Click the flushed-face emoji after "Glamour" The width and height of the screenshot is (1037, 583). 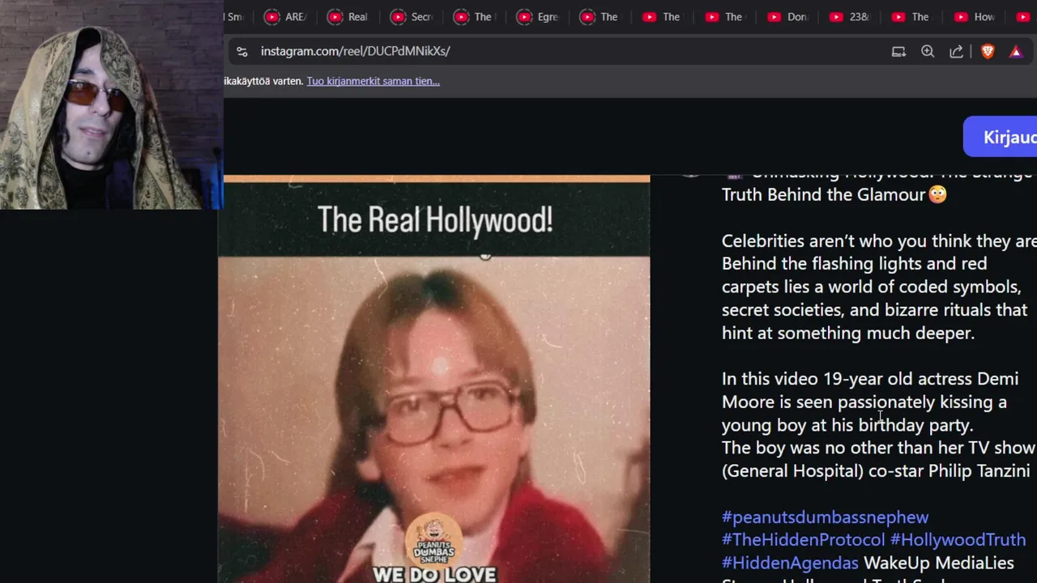(937, 194)
